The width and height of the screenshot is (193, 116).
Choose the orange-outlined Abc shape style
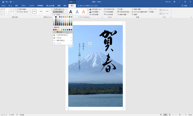pos(47,12)
